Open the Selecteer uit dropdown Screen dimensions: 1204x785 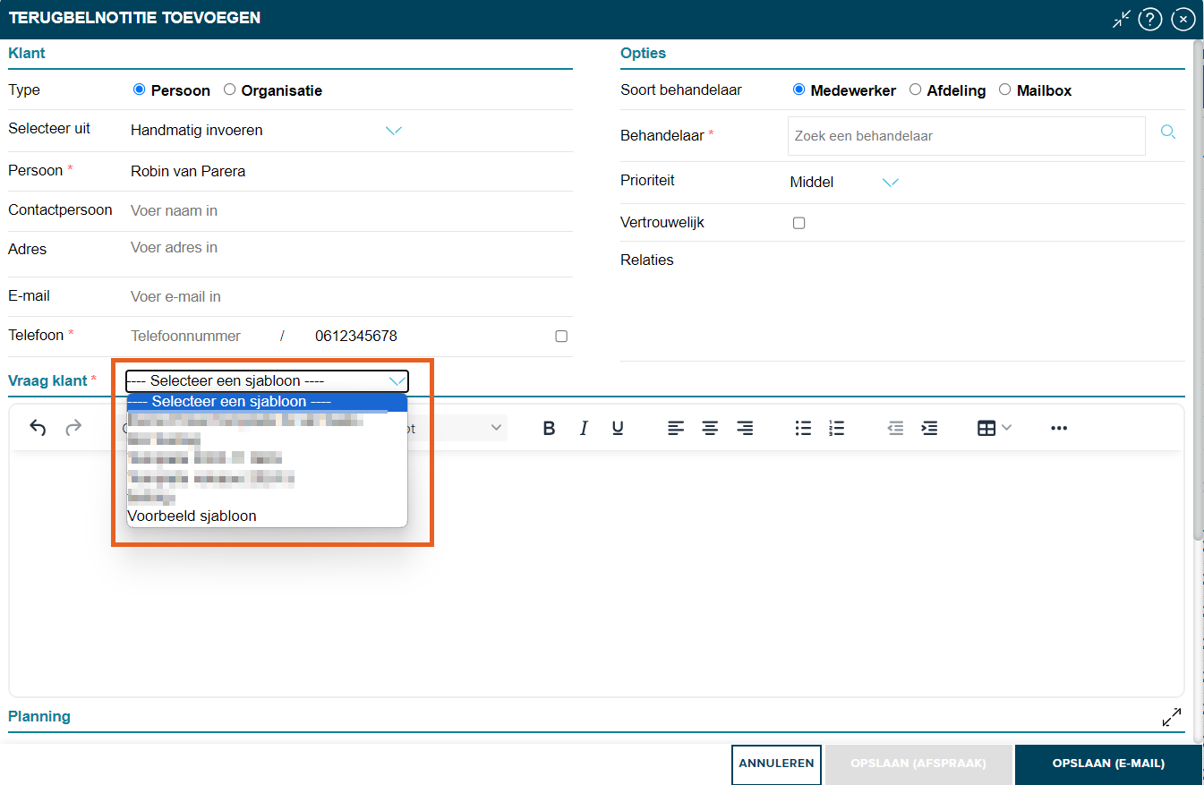(x=267, y=130)
